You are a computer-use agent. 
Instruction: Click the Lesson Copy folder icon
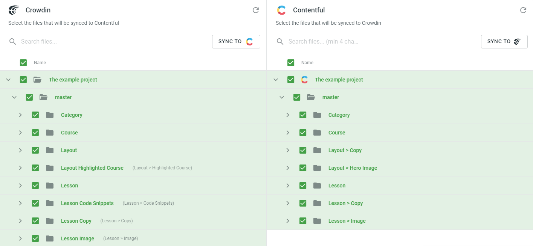(50, 221)
